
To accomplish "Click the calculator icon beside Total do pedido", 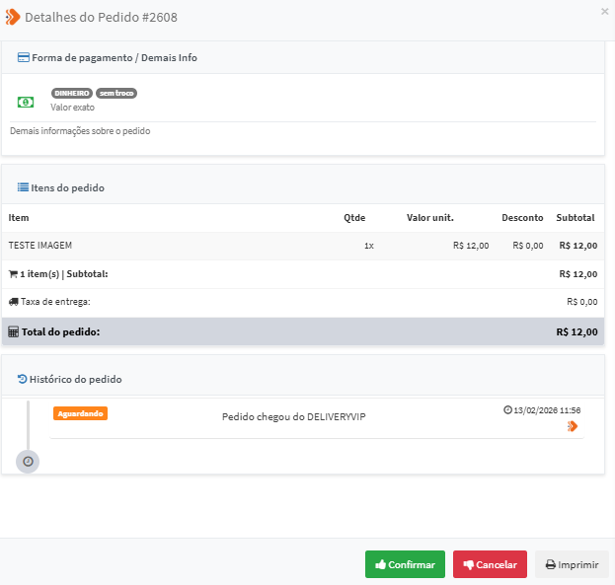I will [13, 331].
